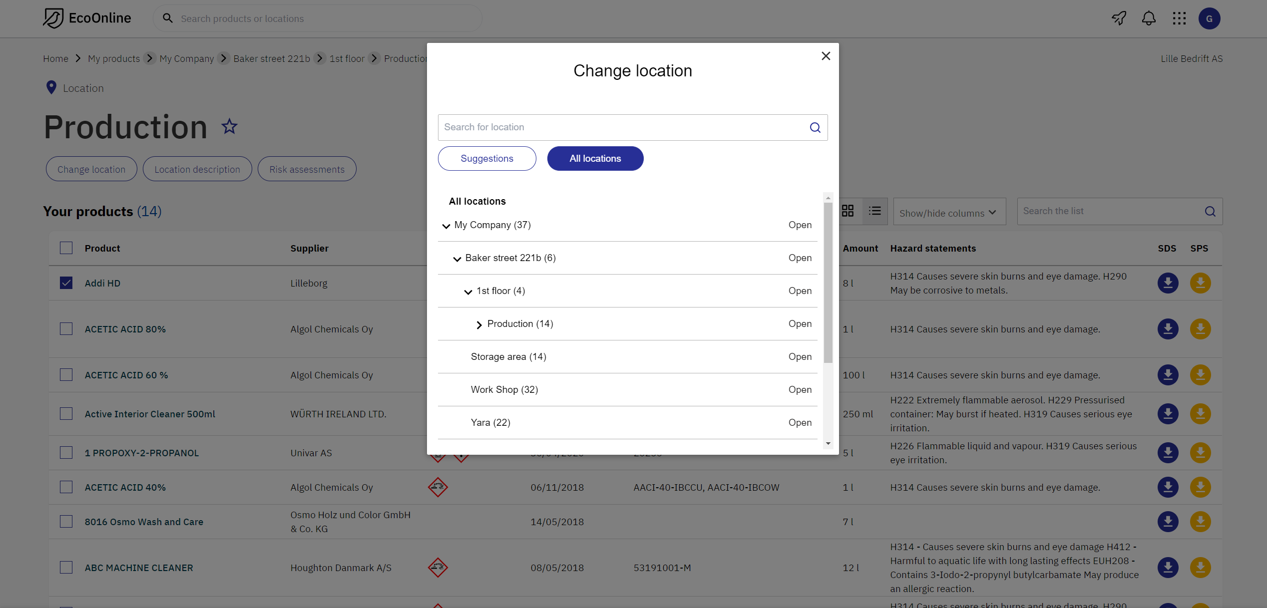Check the 8016 Osmo Wash and Care checkbox
Image resolution: width=1267 pixels, height=608 pixels.
pos(66,522)
